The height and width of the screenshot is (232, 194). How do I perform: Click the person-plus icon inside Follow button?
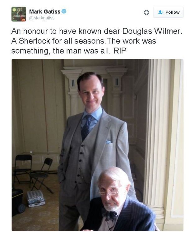coord(160,12)
